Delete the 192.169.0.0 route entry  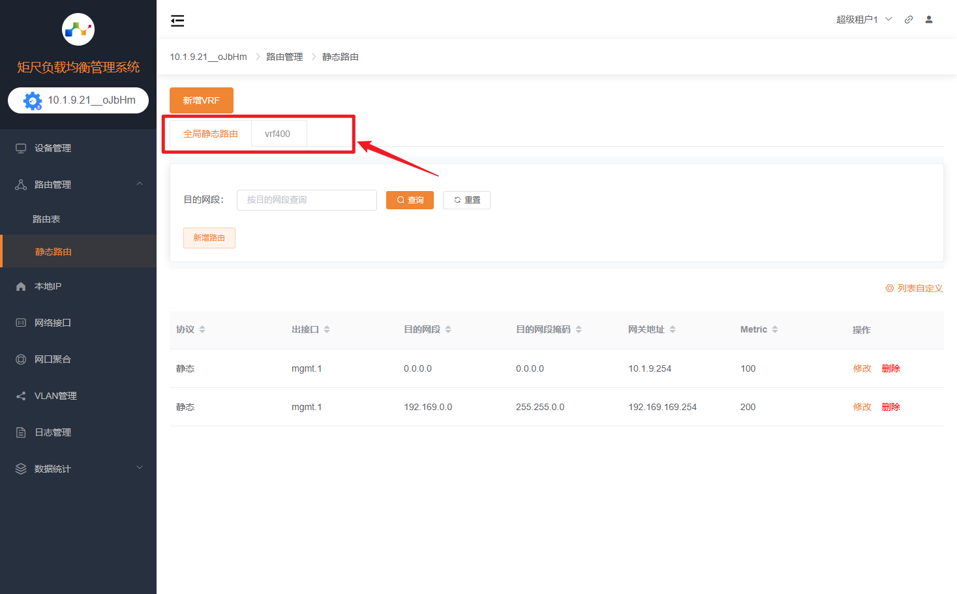890,407
